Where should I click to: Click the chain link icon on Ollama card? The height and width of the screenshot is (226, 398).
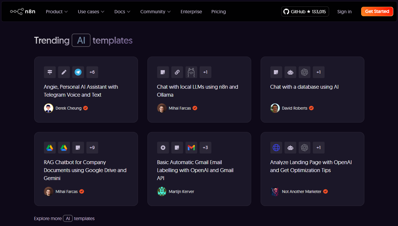(x=177, y=72)
